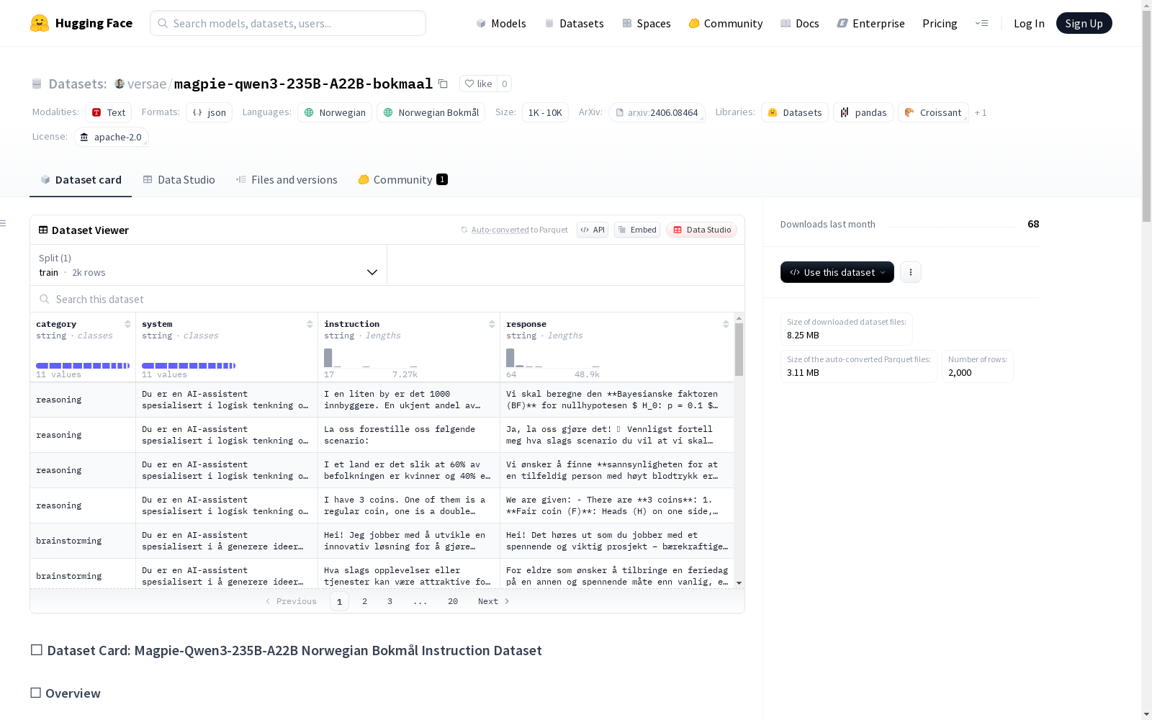
Task: Click the 'I have 3 coins' instruction cell
Action: click(409, 505)
